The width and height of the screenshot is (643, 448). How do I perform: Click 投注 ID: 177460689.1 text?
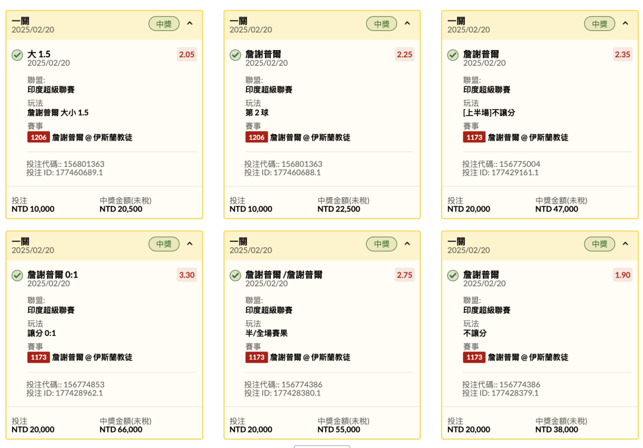(65, 173)
